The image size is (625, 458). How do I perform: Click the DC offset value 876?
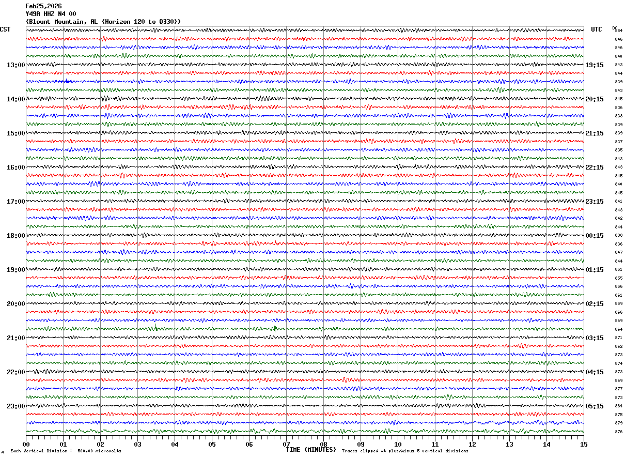pos(618,432)
